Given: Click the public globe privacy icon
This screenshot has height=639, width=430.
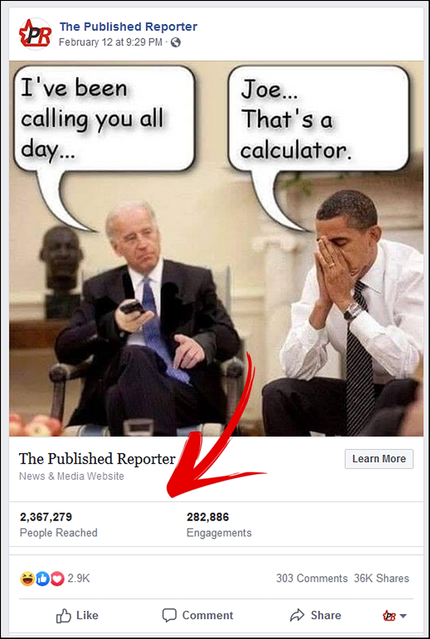Looking at the screenshot, I should (x=176, y=42).
